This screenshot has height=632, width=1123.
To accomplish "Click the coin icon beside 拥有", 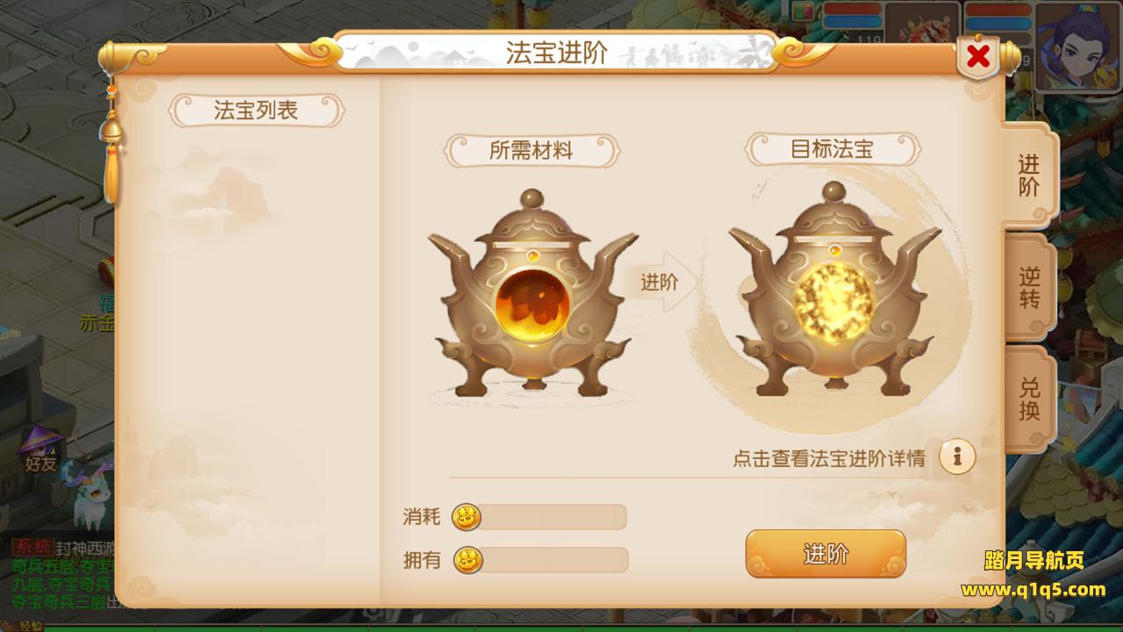I will click(x=468, y=559).
